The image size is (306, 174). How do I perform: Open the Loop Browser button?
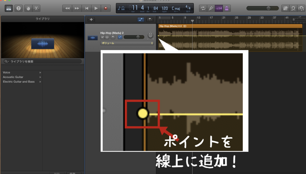point(293,8)
